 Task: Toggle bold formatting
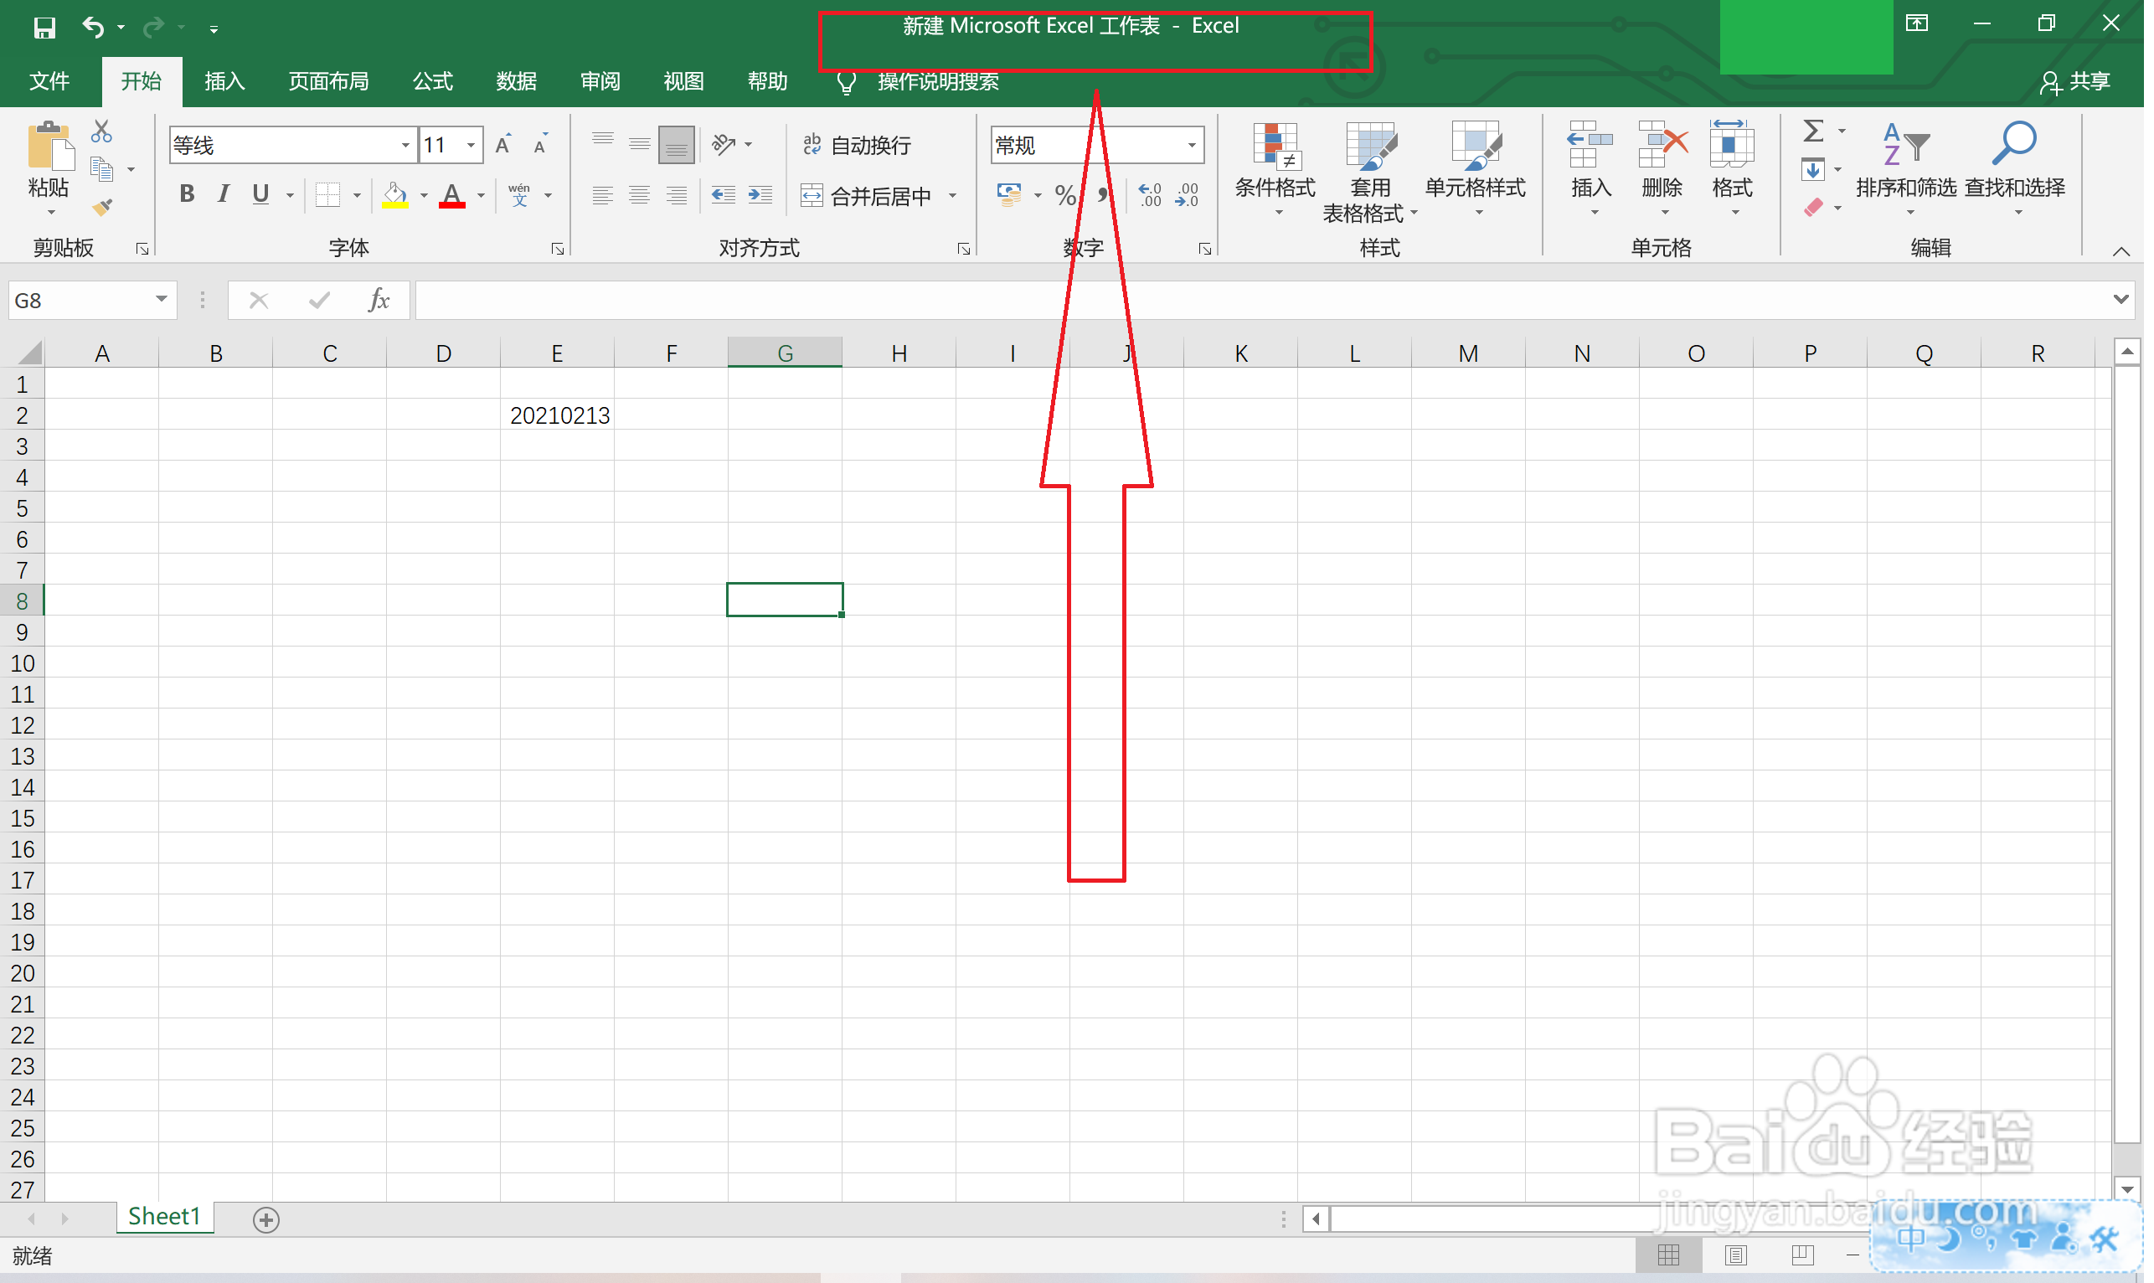coord(187,194)
